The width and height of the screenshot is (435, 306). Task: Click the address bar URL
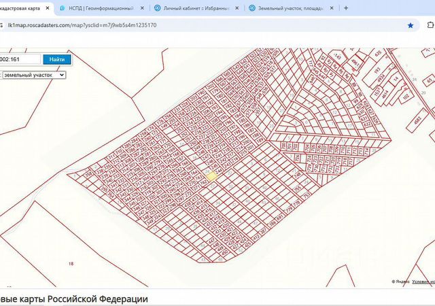pos(82,24)
